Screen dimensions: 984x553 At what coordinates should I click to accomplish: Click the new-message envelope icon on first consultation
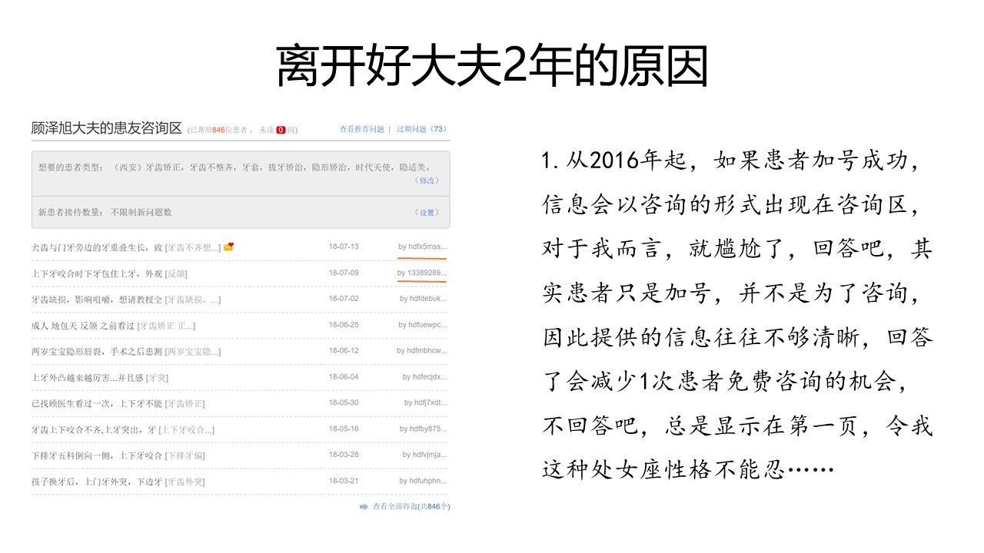point(229,247)
